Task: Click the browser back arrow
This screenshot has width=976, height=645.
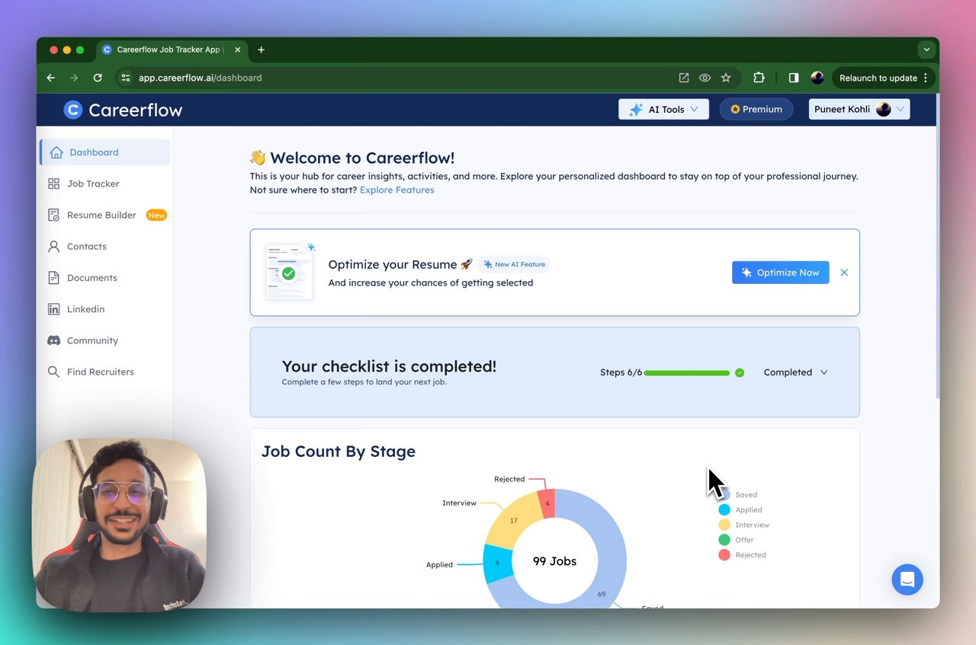Action: coord(51,78)
